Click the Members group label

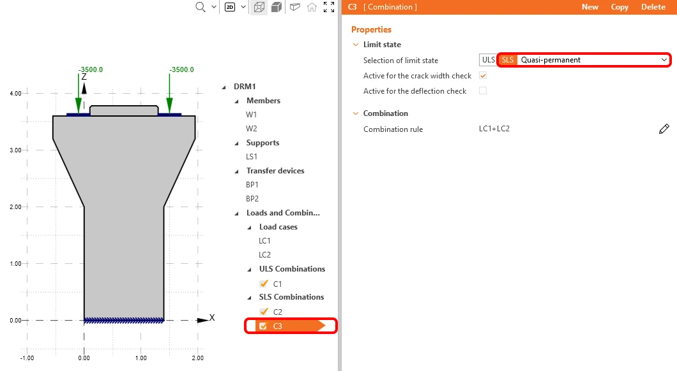point(263,100)
